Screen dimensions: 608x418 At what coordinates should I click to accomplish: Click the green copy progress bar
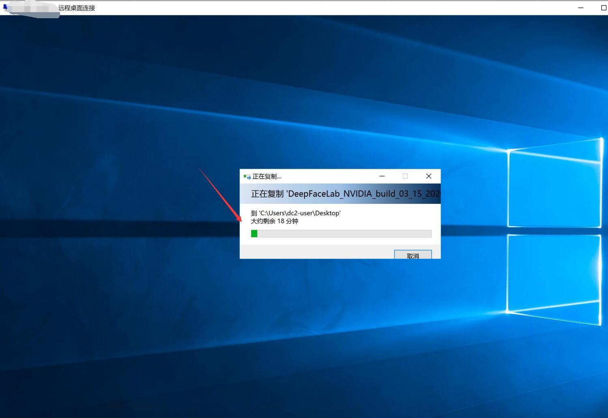tap(341, 234)
